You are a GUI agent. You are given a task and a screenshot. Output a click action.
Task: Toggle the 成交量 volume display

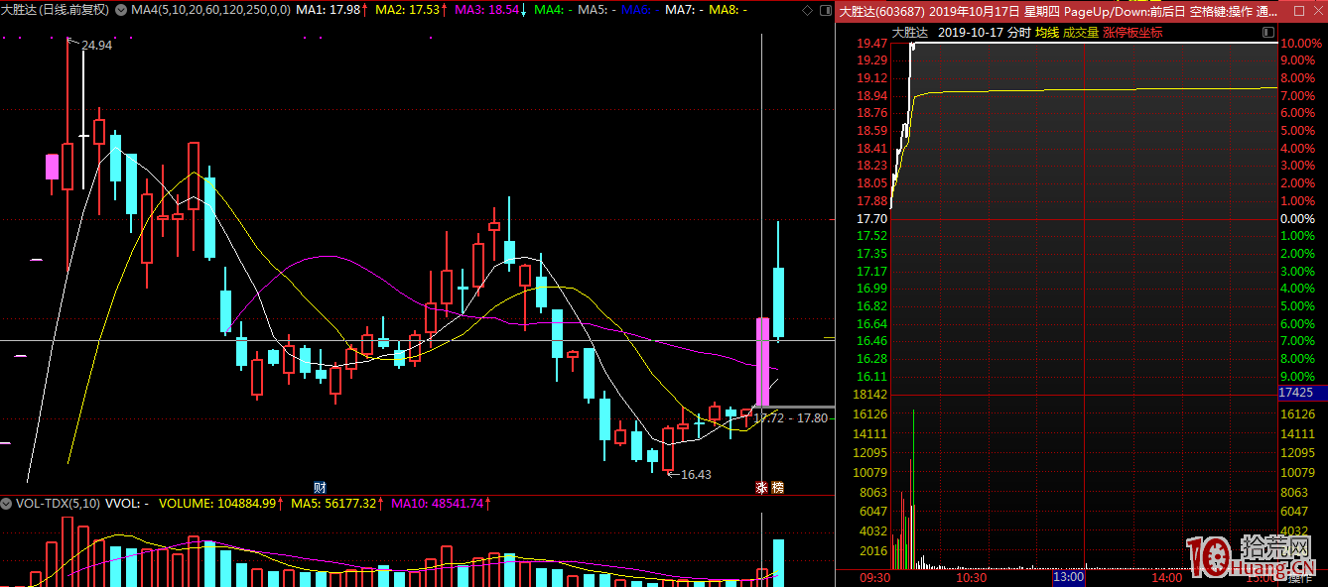pyautogui.click(x=1081, y=32)
